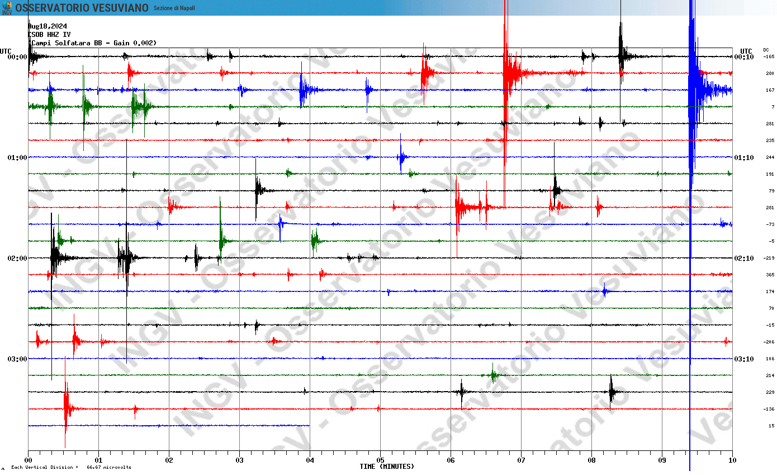This screenshot has width=777, height=475.
Task: Click the left 01:00 hour label
Action: 17,158
